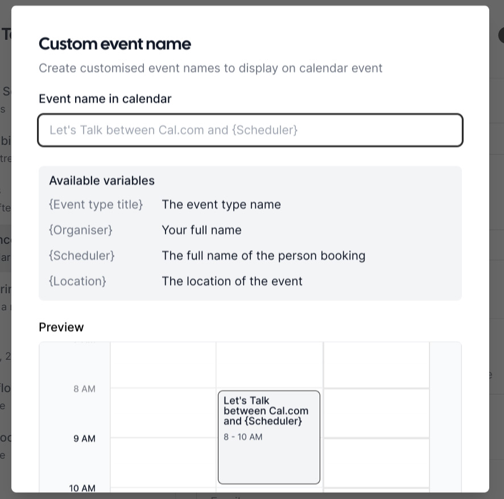504x499 pixels.
Task: Click the Custom event name heading
Action: click(115, 44)
